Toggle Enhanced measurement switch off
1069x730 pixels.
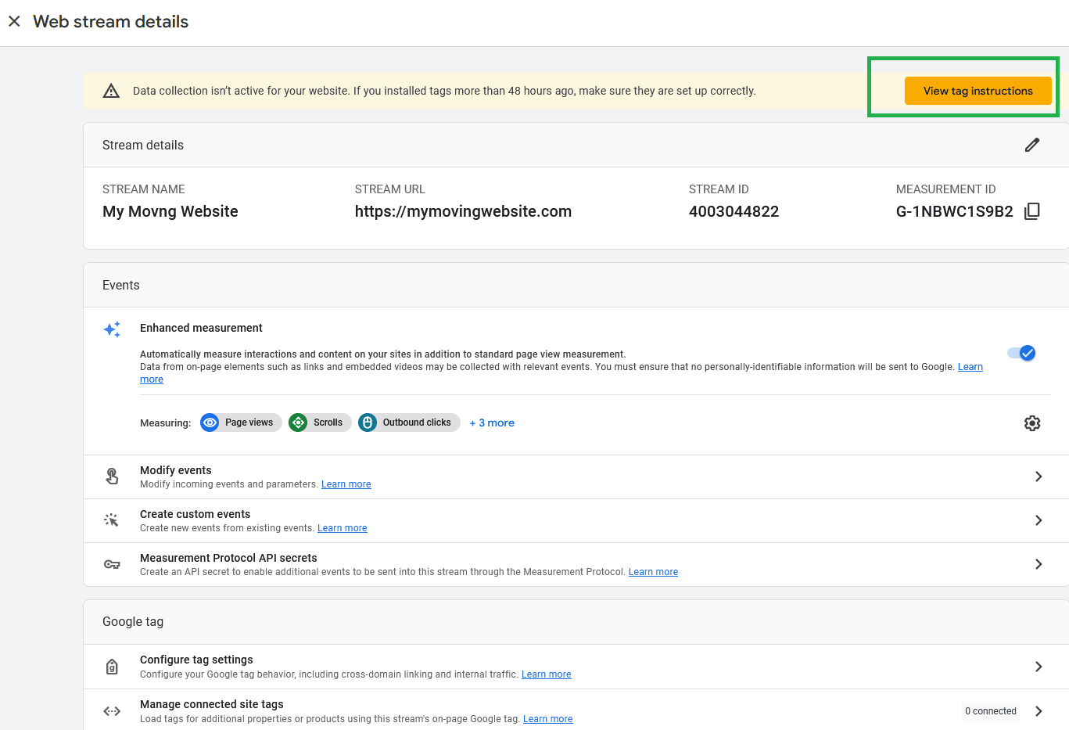(1021, 353)
